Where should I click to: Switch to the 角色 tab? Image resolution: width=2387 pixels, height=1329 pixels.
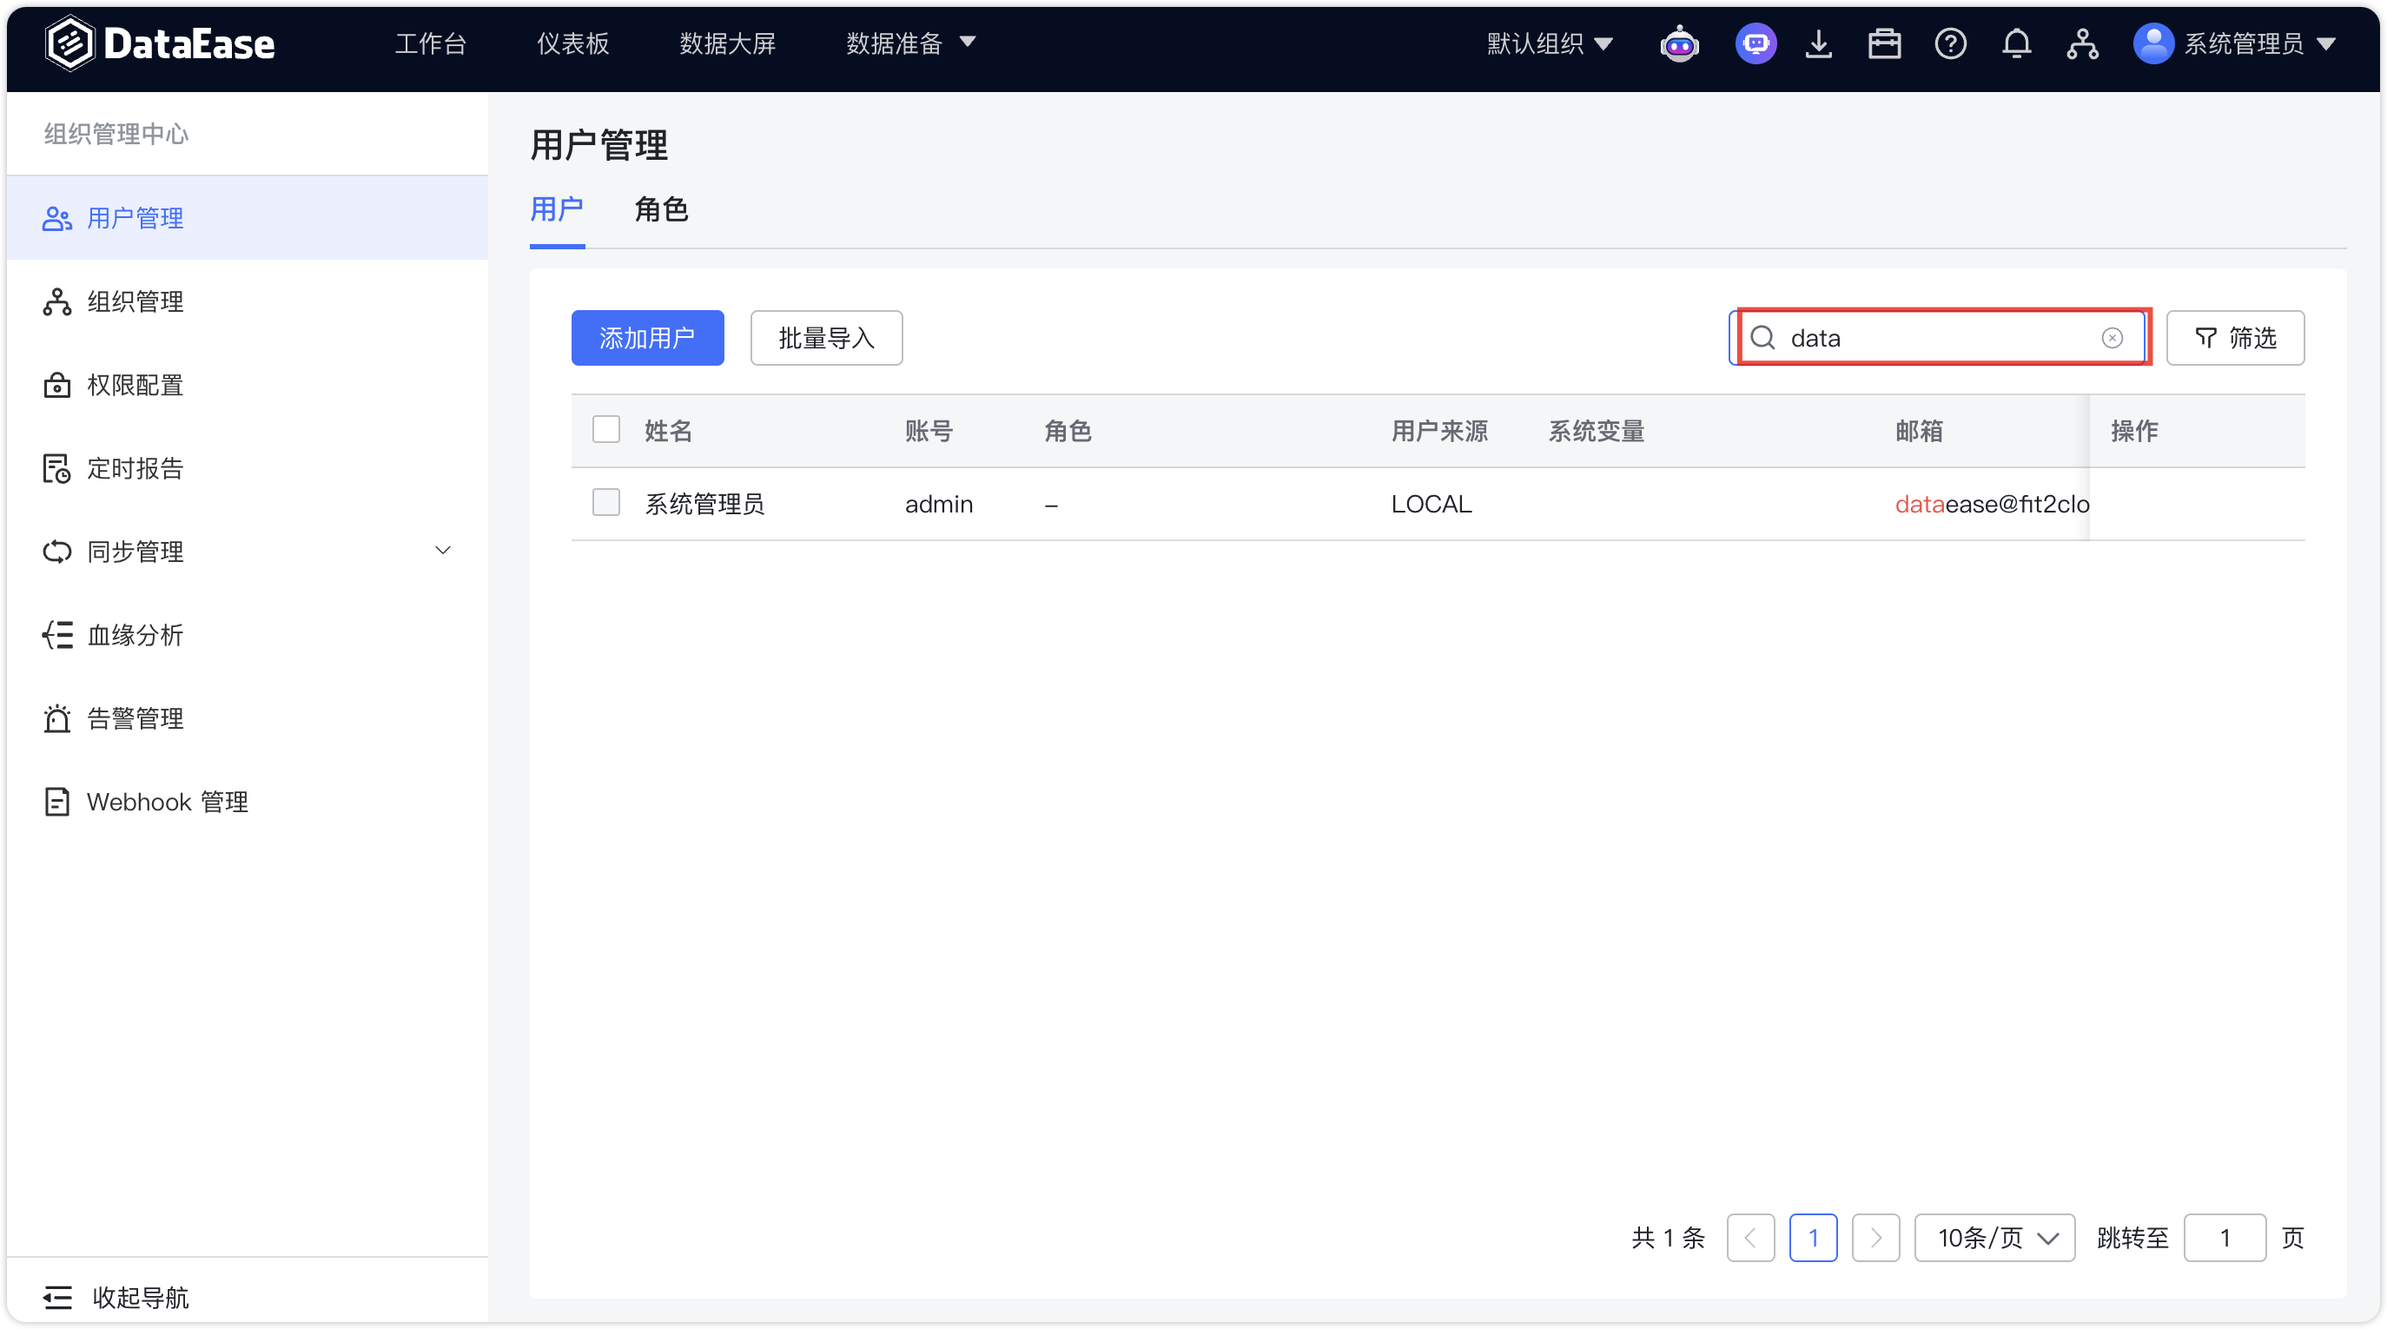click(x=661, y=209)
